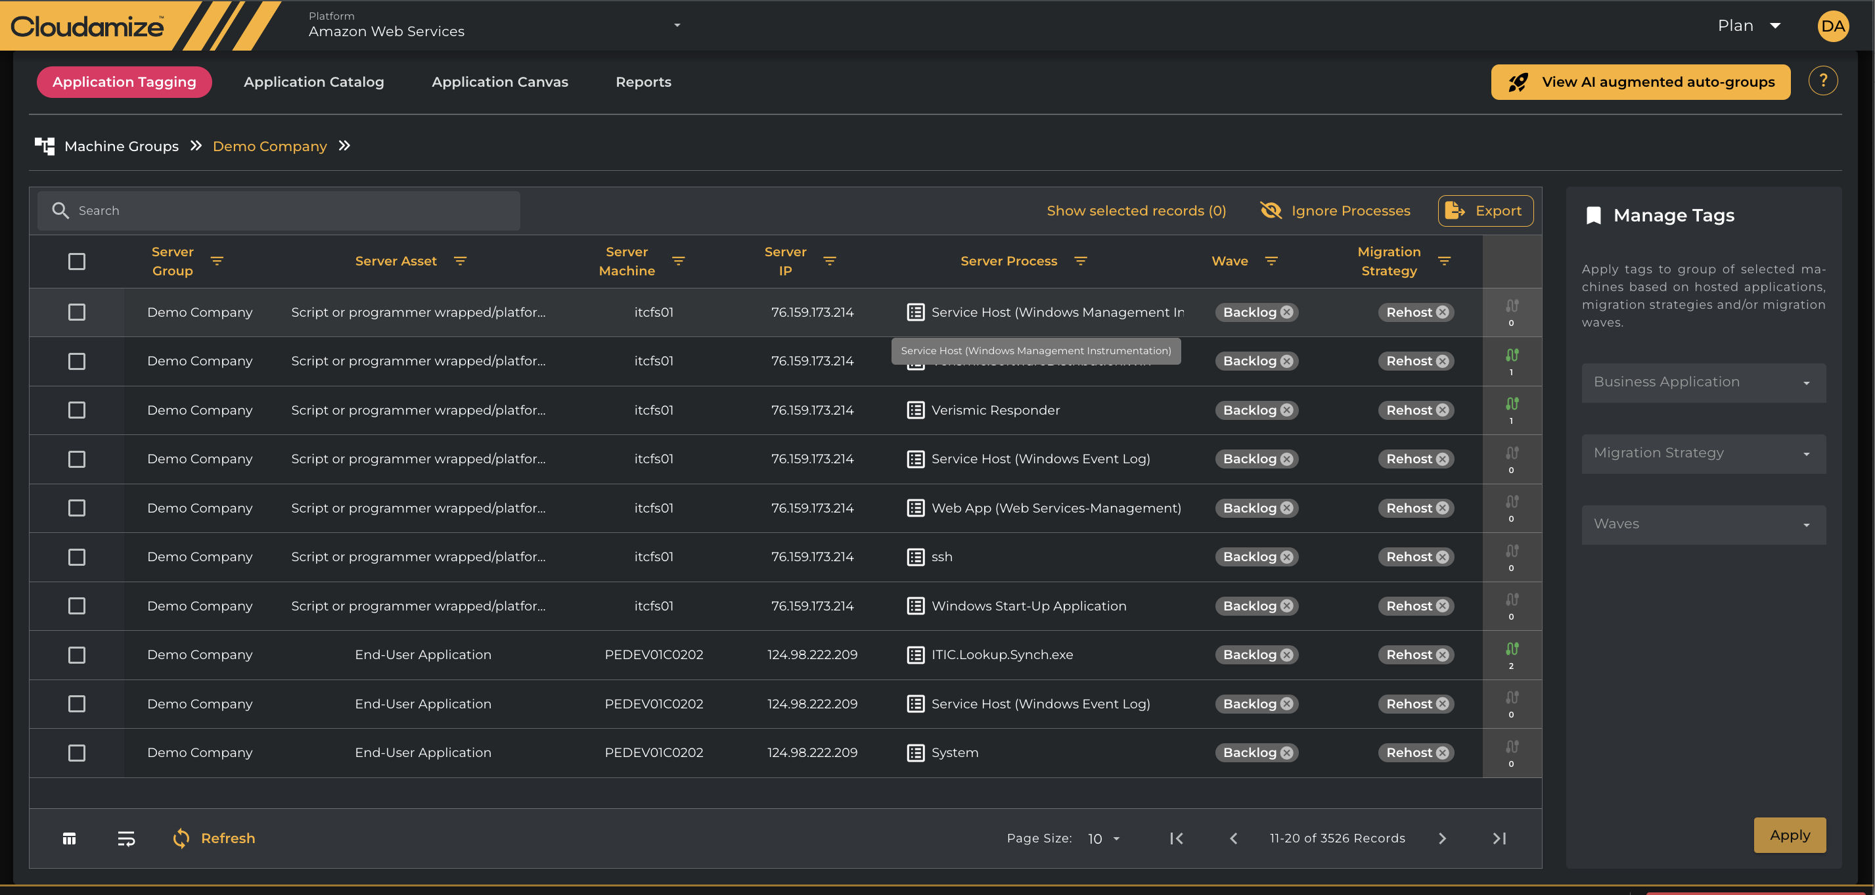The width and height of the screenshot is (1875, 895).
Task: Select the Verismic Responder row checkbox
Action: point(76,410)
